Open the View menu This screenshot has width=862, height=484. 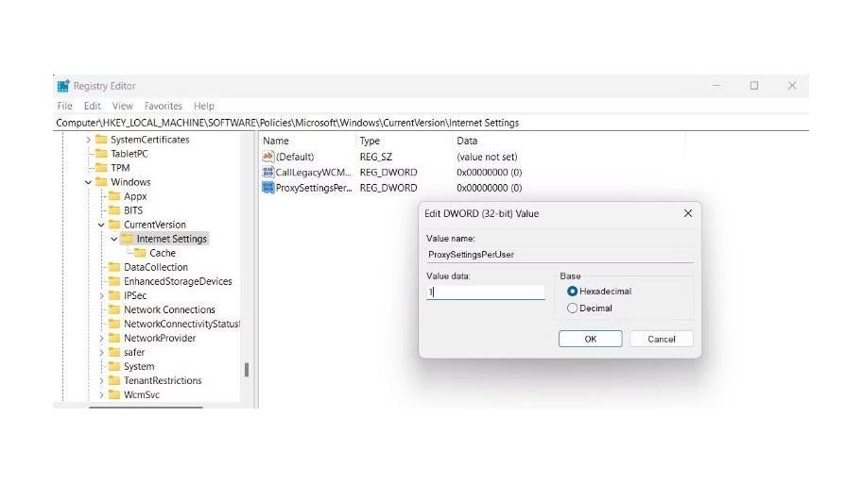(x=123, y=106)
